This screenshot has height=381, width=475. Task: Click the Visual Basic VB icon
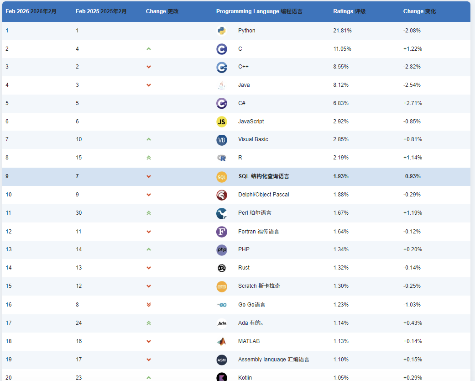pyautogui.click(x=222, y=140)
